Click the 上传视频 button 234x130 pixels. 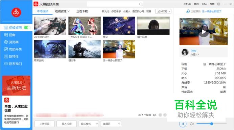tap(45, 124)
